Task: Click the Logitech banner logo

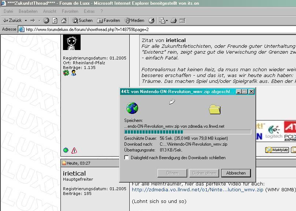Action: pos(274,132)
